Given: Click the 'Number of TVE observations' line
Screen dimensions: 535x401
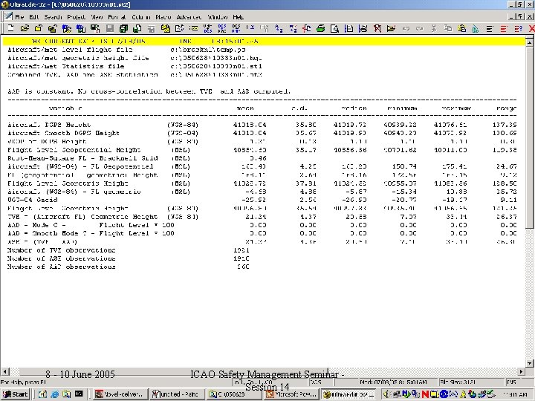Looking at the screenshot, I should 129,250.
